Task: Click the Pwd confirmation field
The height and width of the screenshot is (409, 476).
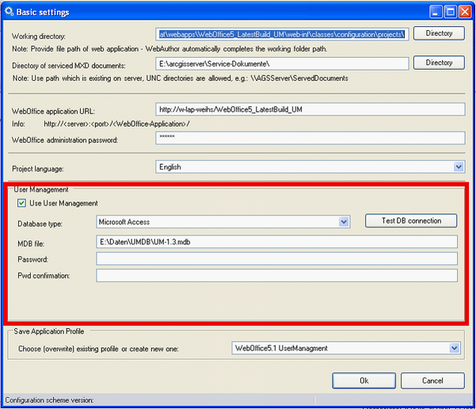Action: click(x=277, y=275)
